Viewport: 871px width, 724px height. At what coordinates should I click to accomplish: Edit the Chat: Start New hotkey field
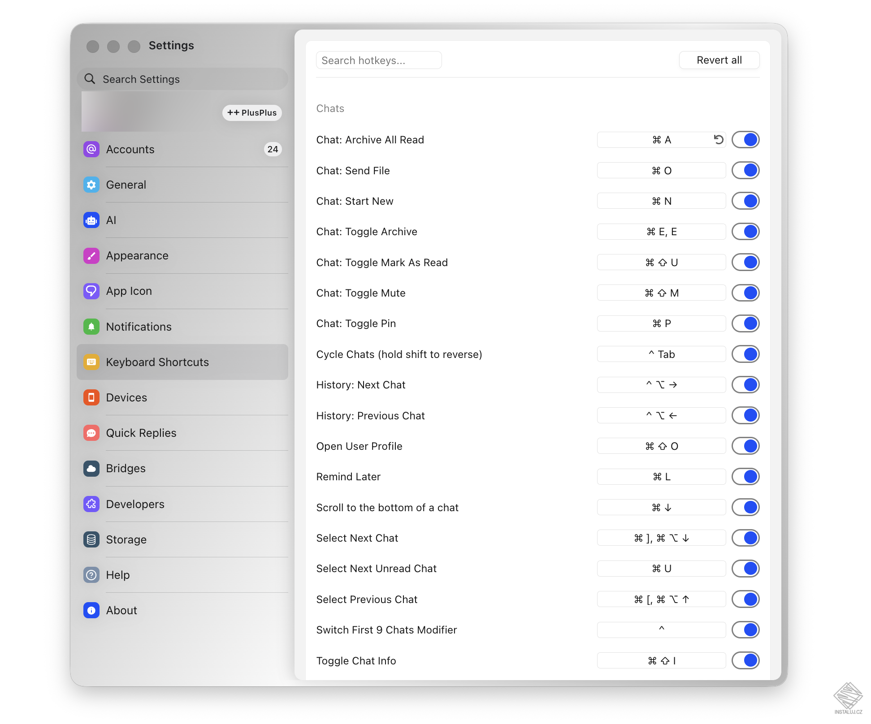pos(661,201)
